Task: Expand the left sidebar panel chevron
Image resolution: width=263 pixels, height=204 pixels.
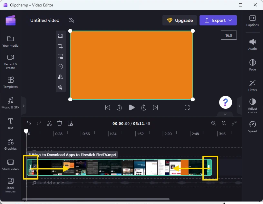Action: pyautogui.click(x=24, y=106)
